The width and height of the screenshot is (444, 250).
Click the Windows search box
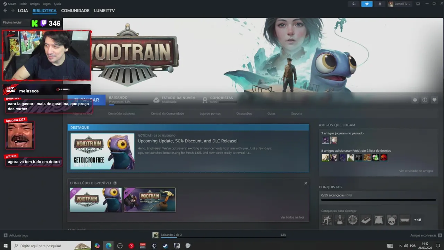51,246
